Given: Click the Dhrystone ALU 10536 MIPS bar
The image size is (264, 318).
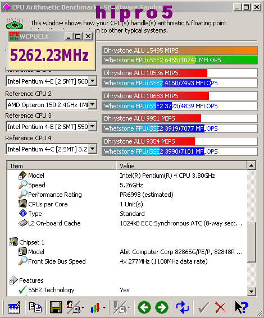Looking at the screenshot, I should click(x=180, y=73).
